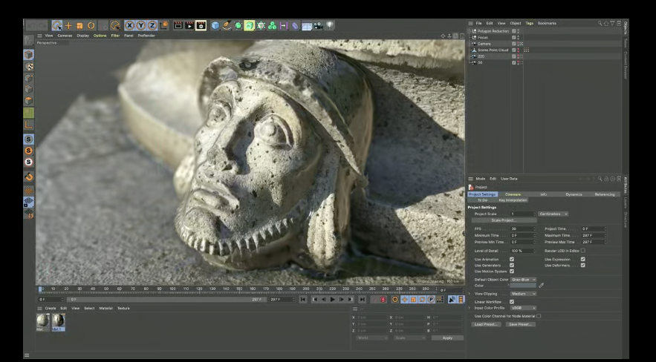656x362 pixels.
Task: Toggle the X axis lock icon
Action: point(130,25)
